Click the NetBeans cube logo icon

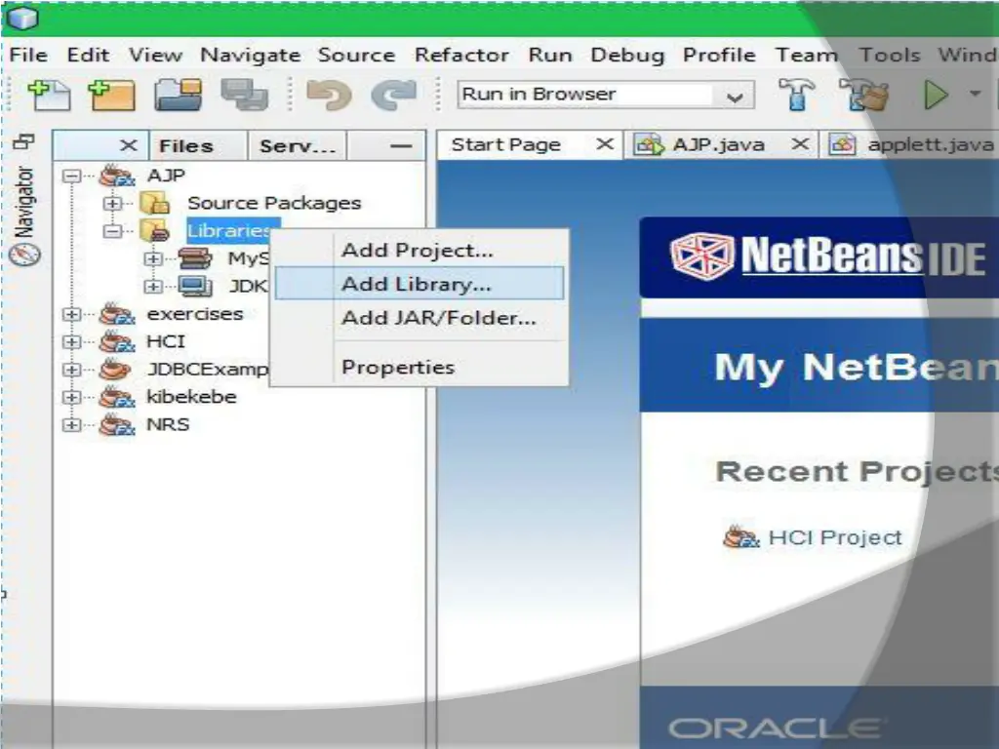pyautogui.click(x=702, y=256)
